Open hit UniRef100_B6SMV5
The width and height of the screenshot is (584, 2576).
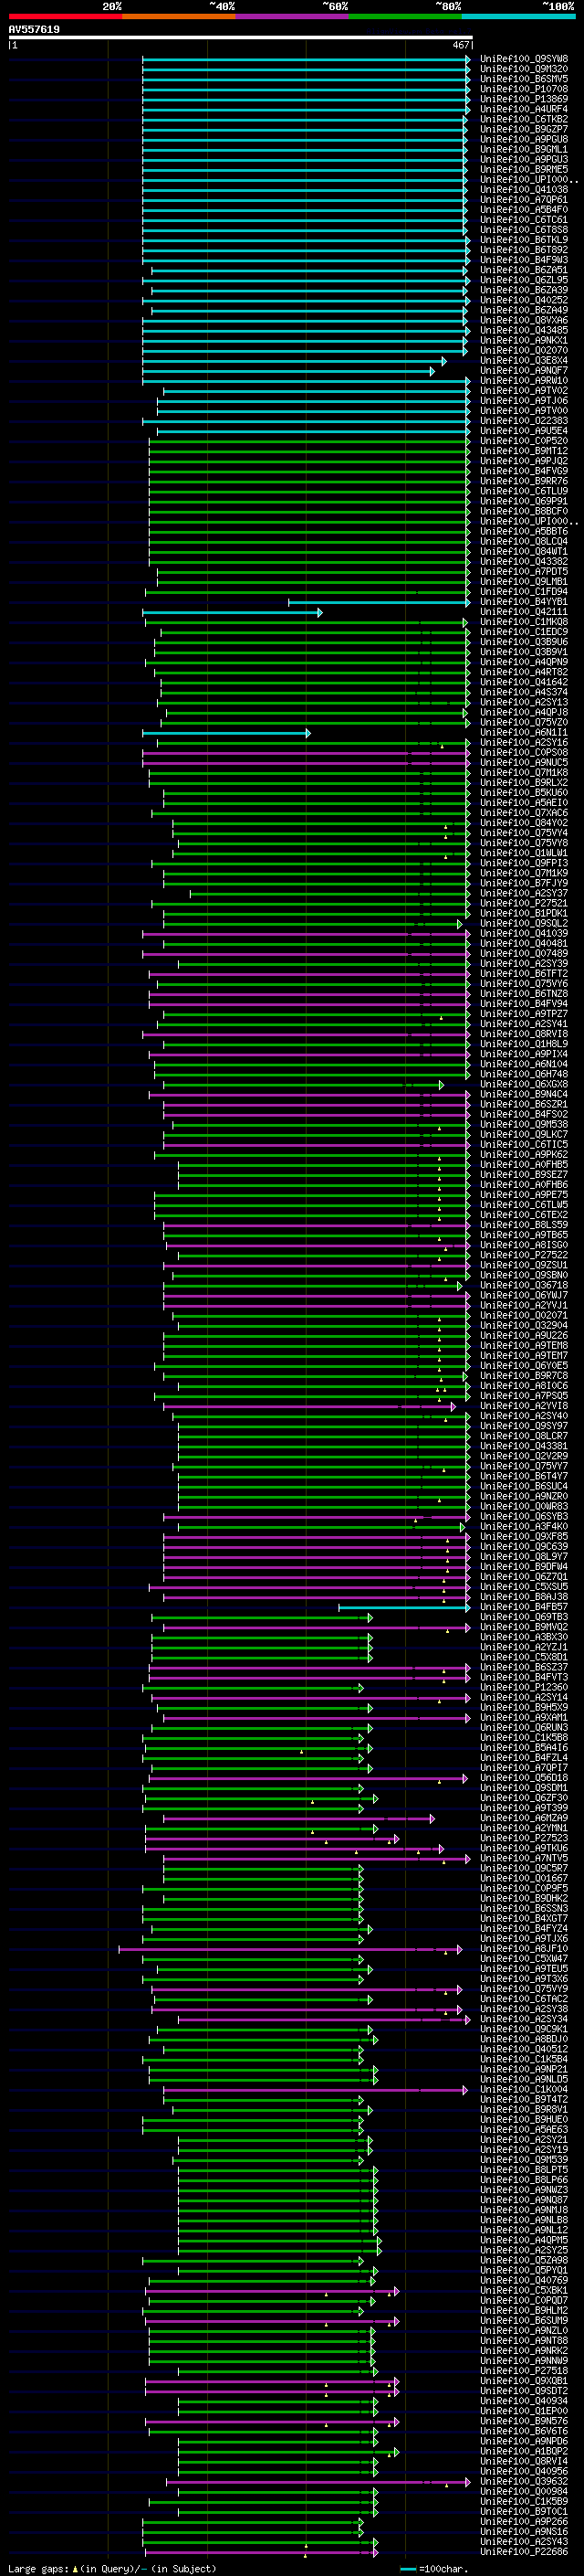(x=524, y=79)
